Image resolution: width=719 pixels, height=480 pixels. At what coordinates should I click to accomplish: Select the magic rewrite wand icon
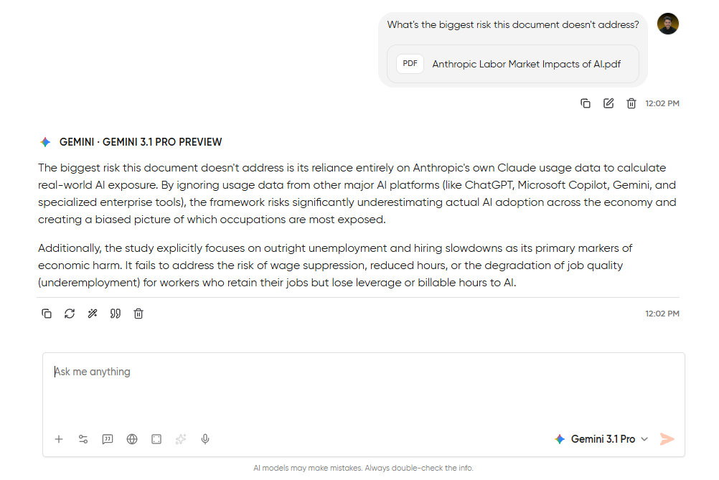pos(93,314)
